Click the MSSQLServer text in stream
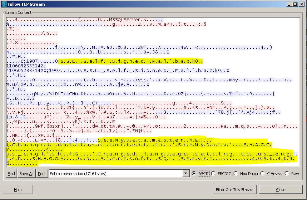 125,20
